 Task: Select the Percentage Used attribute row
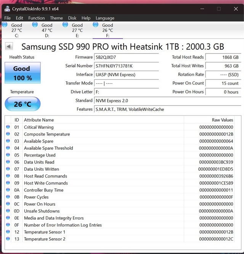click(x=120, y=155)
